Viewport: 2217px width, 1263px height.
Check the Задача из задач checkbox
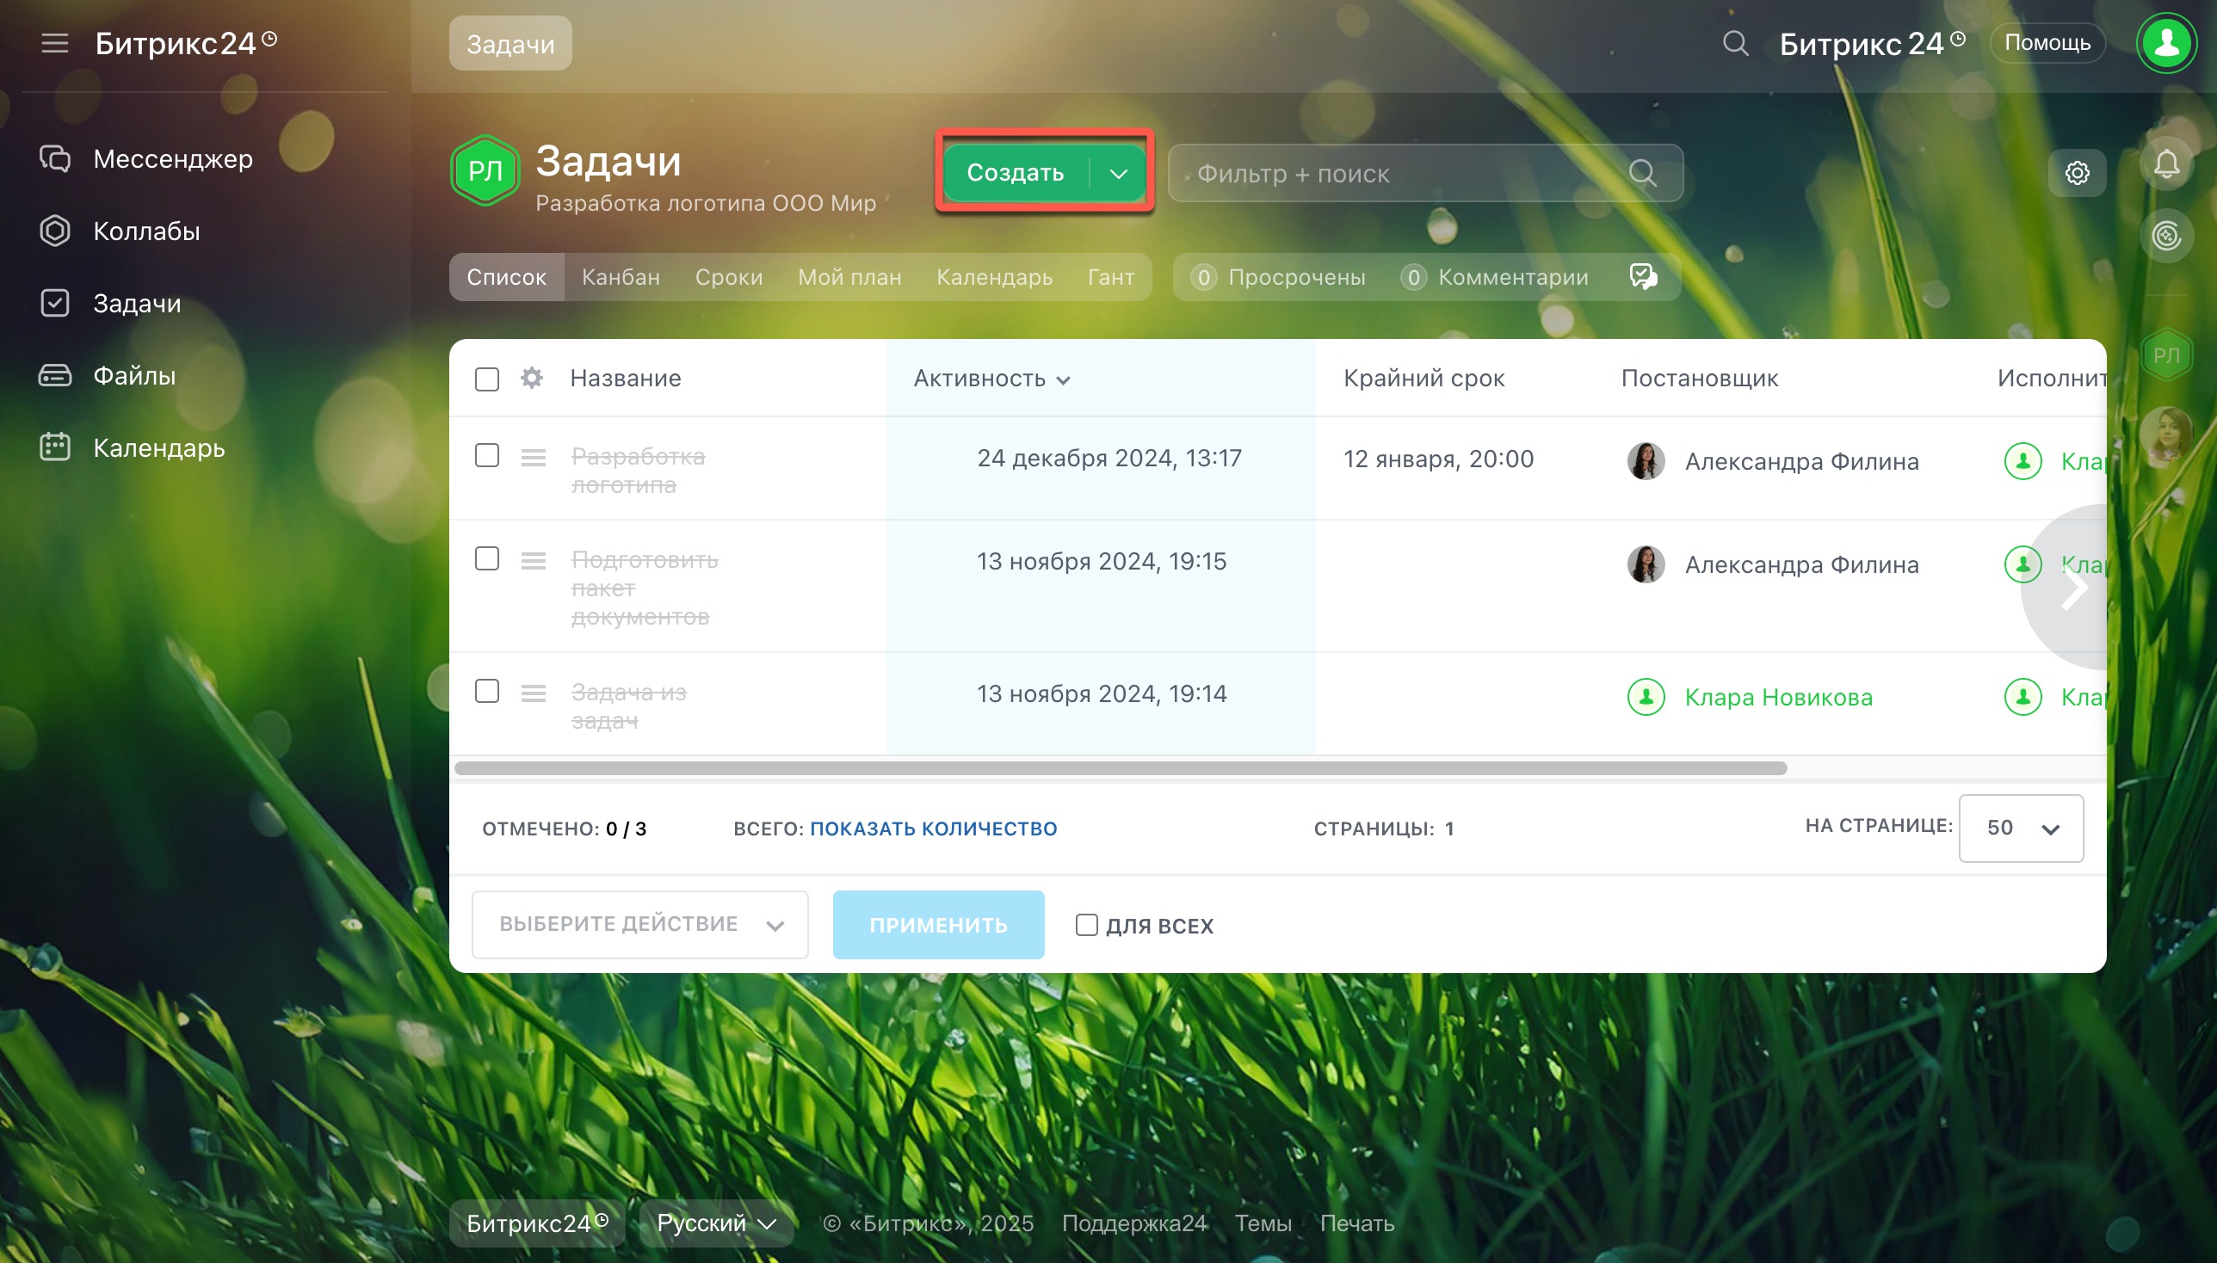487,692
